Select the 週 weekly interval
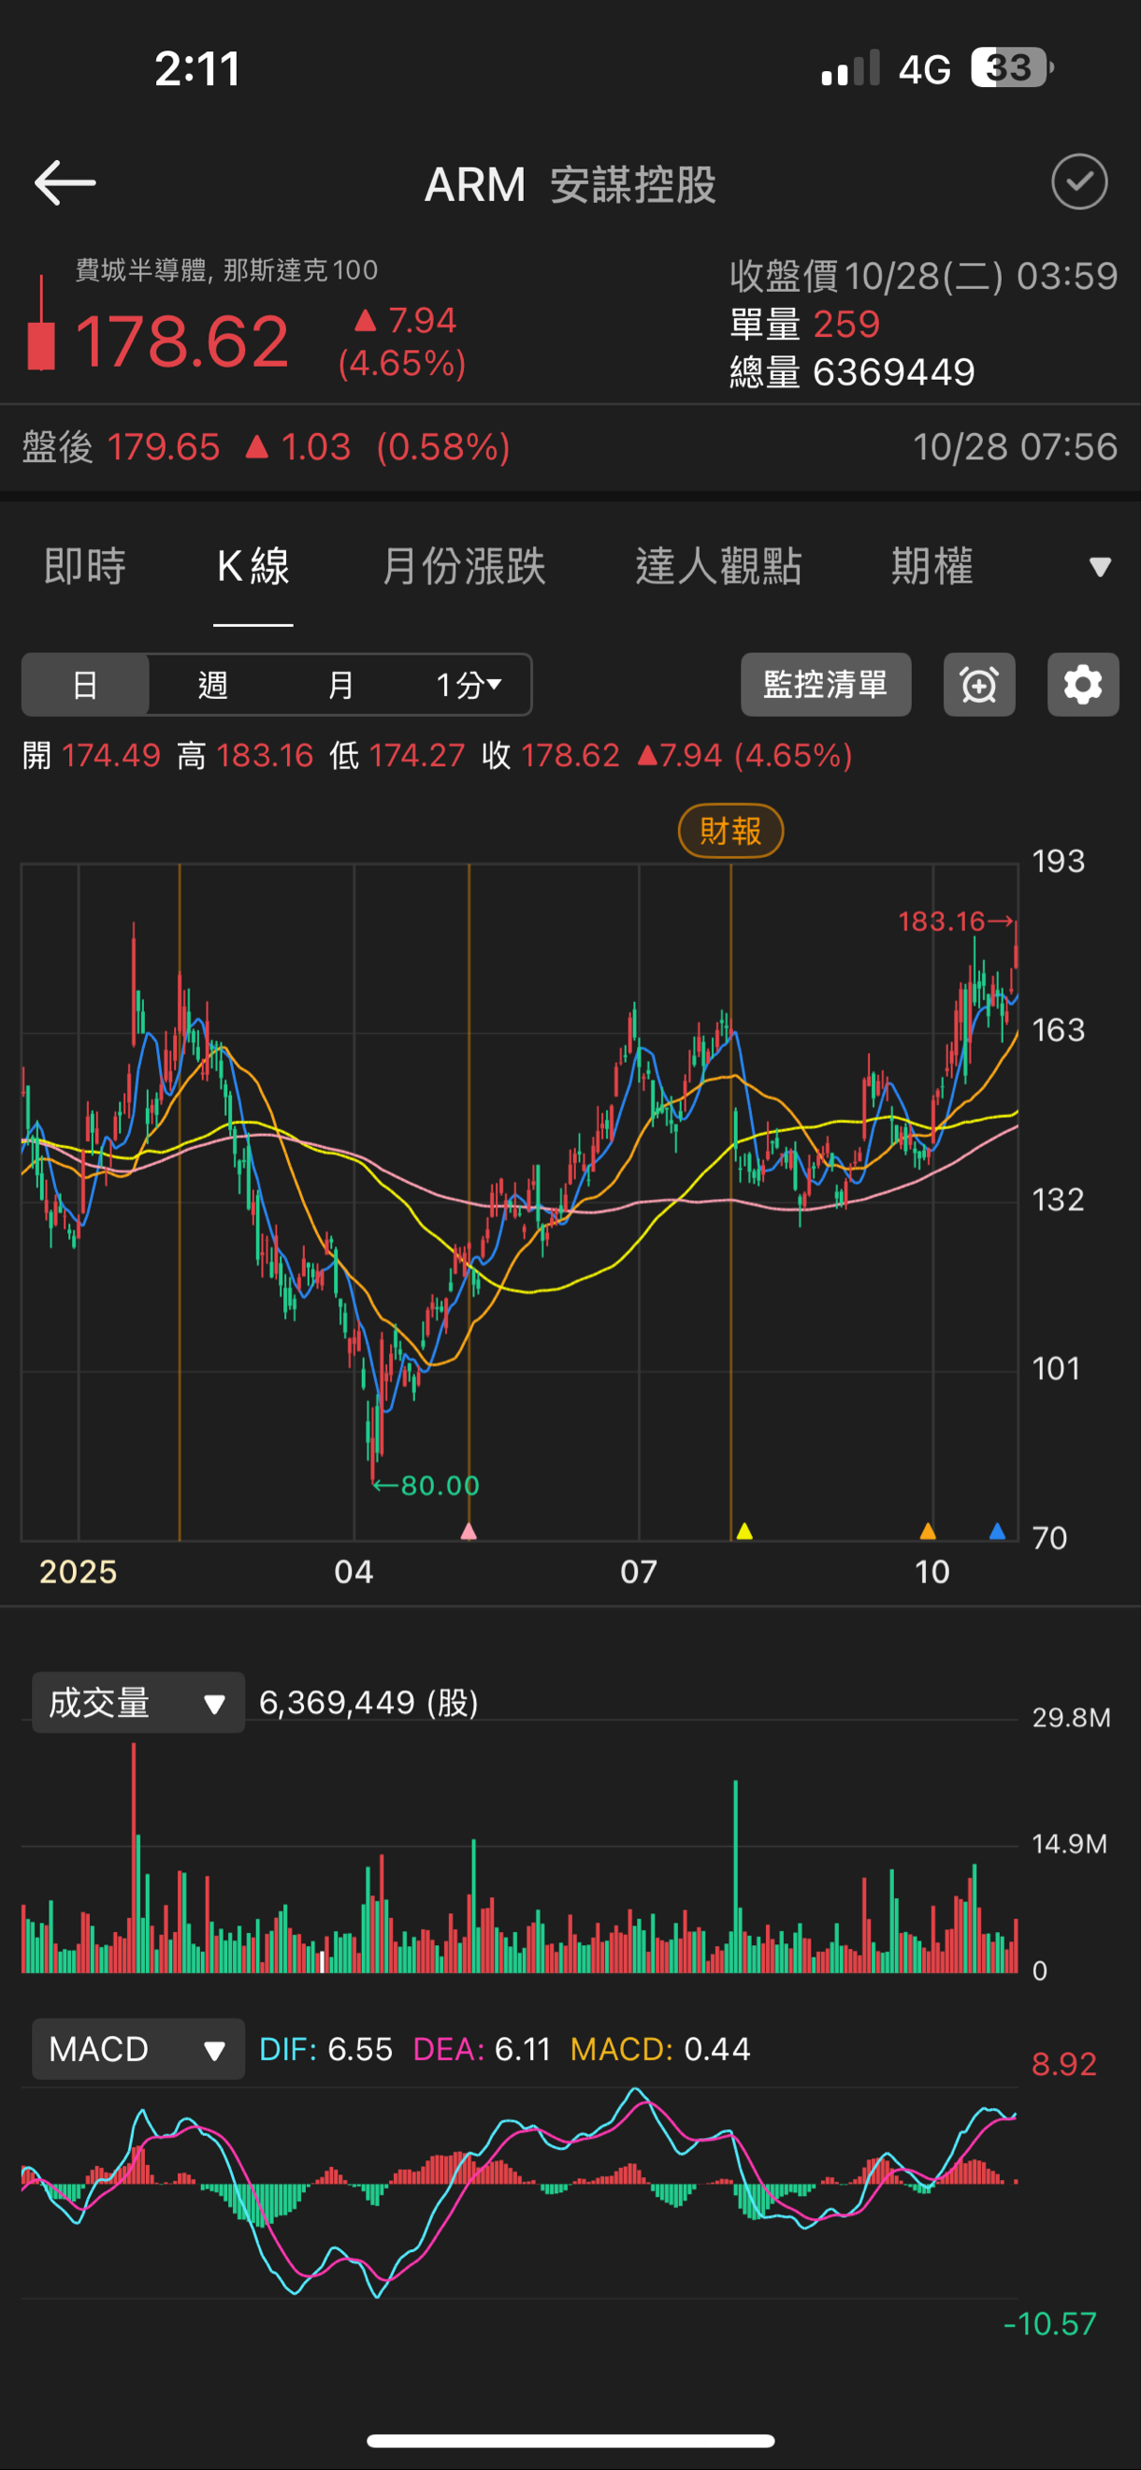 click(213, 685)
